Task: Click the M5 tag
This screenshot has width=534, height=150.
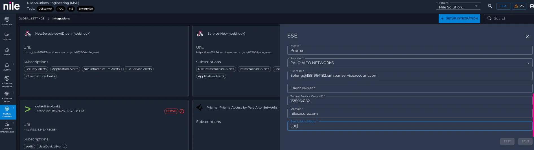Action: click(x=71, y=9)
